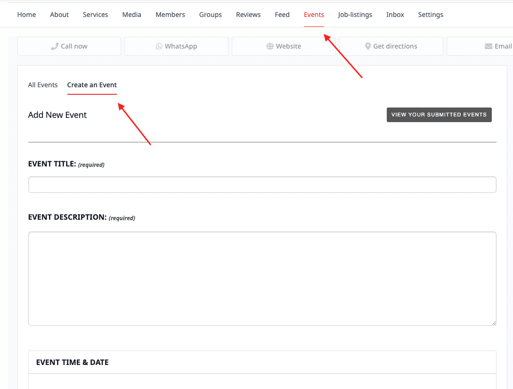Click the WhatsApp button label
513x389 pixels.
(x=181, y=46)
